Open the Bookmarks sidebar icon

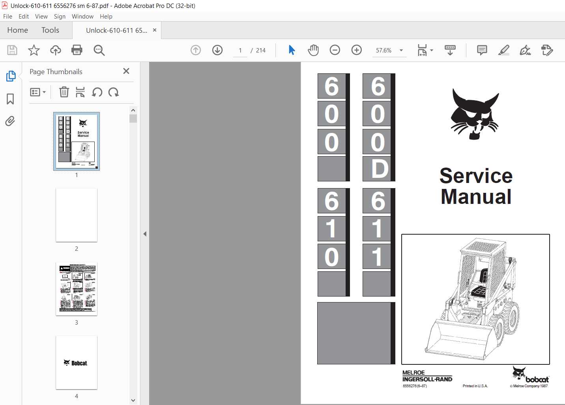[x=10, y=99]
